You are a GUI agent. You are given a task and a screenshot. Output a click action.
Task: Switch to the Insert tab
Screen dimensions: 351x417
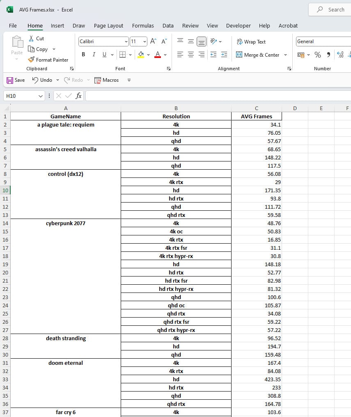57,26
